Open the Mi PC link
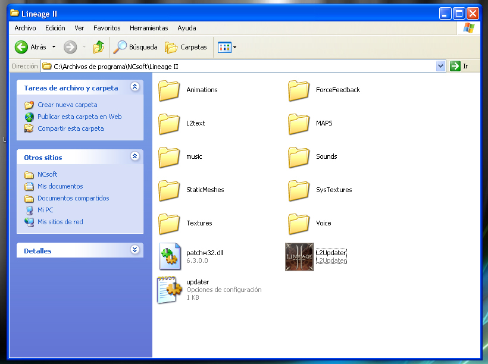Image resolution: width=488 pixels, height=364 pixels. (45, 210)
